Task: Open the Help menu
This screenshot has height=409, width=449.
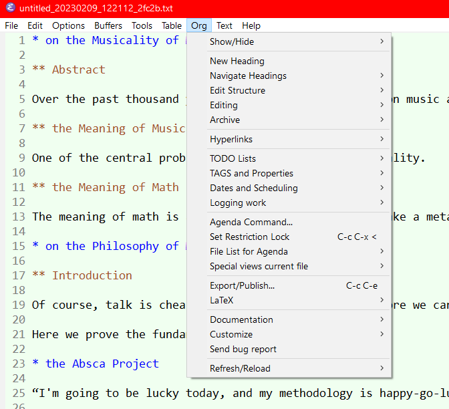Action: (251, 25)
